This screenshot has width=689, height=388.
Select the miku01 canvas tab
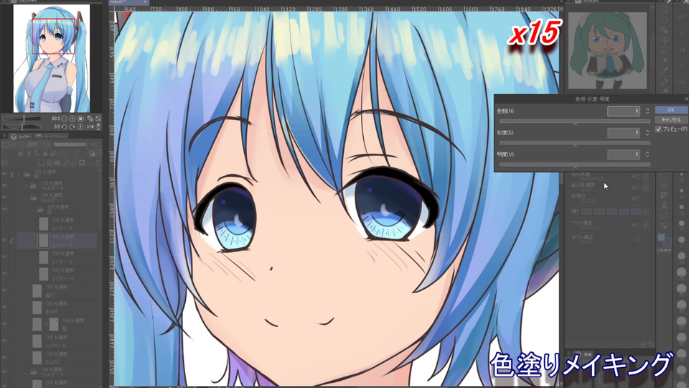tap(128, 2)
